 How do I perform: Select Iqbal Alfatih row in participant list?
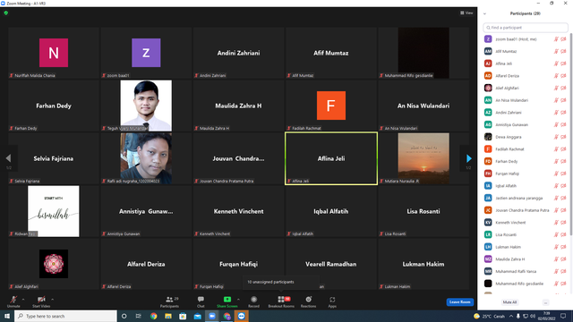(x=526, y=186)
